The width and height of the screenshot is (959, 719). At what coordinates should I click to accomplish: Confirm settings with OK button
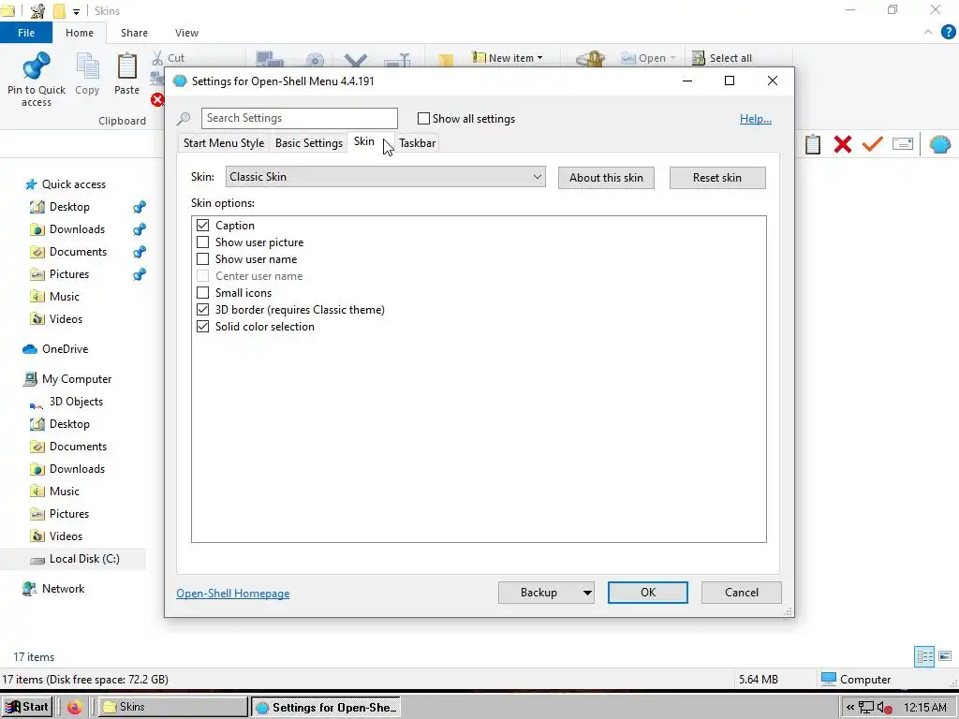pos(648,593)
